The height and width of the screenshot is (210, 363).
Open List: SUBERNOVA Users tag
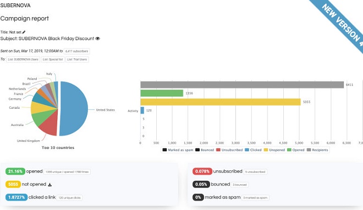[23, 59]
